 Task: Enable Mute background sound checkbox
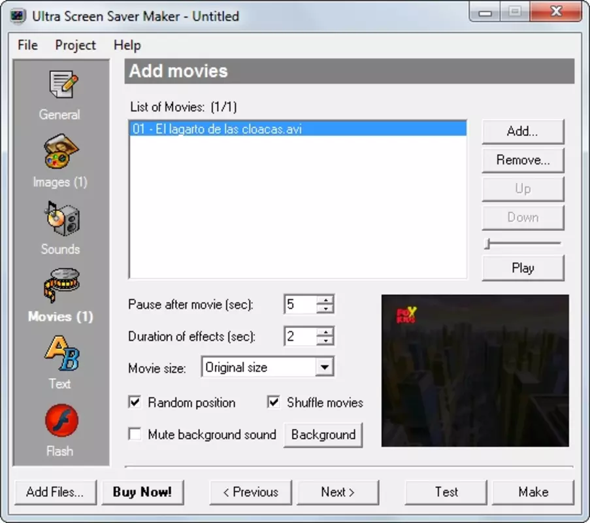coord(135,433)
